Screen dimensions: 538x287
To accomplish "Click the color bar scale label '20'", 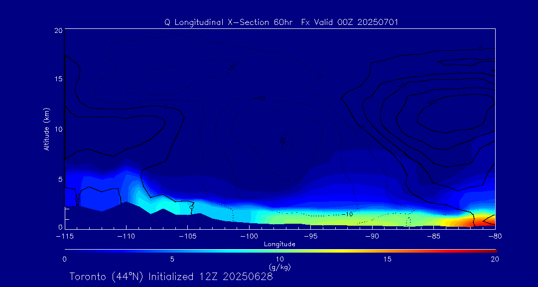I will pyautogui.click(x=495, y=260).
